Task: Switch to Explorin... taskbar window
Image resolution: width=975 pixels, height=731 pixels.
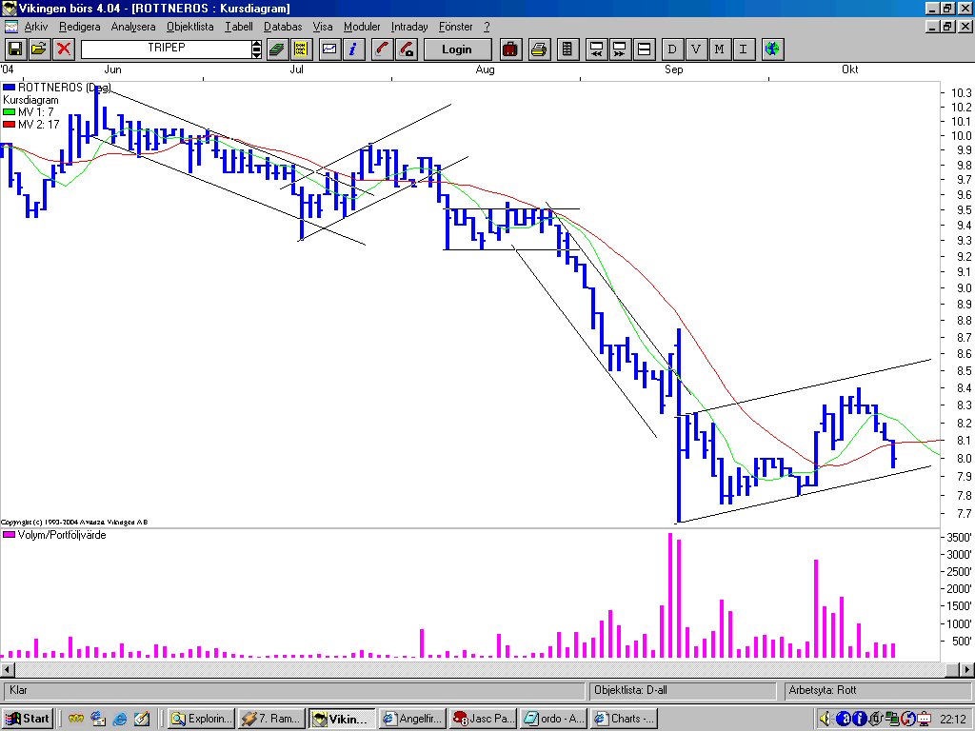Action: click(x=201, y=719)
